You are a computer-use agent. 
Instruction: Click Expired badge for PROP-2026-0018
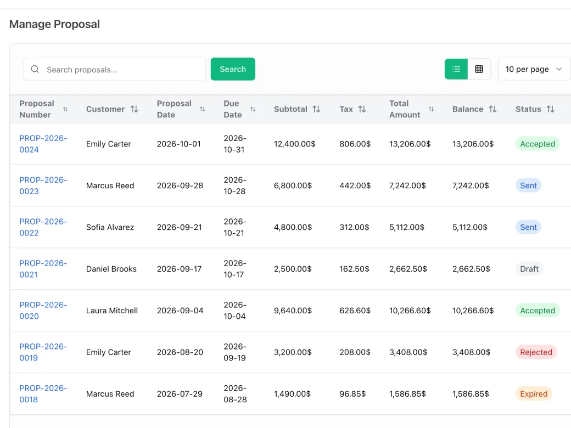(x=534, y=394)
